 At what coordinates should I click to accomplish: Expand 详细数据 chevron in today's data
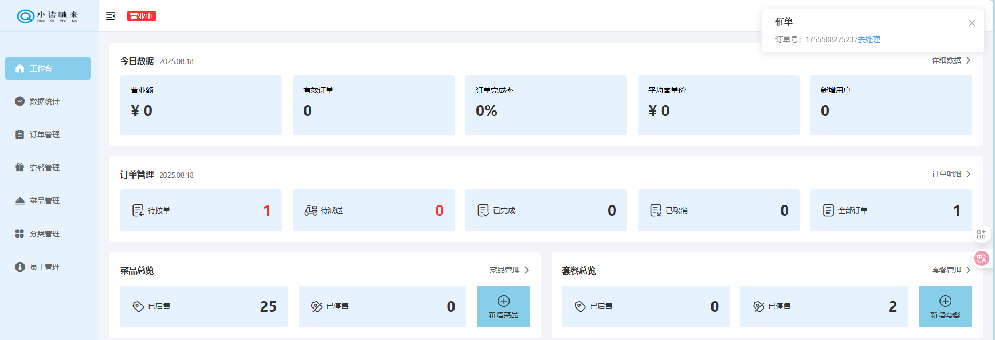(x=968, y=60)
